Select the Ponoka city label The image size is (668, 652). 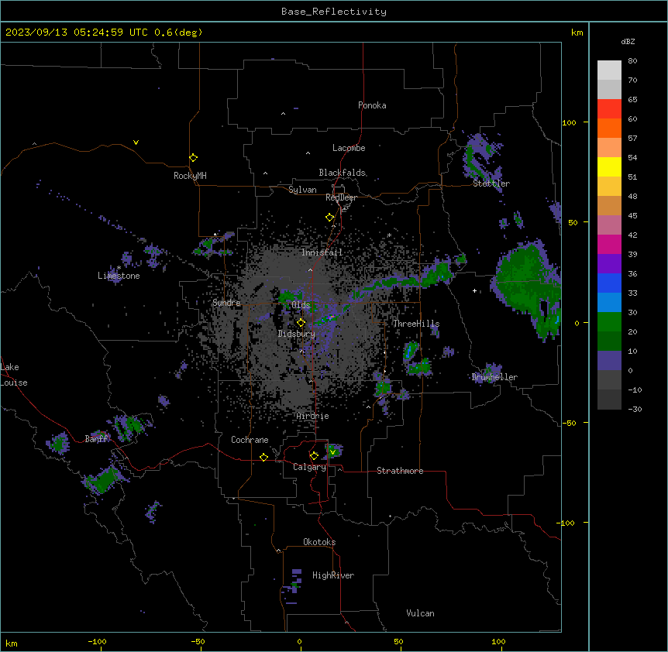[372, 105]
